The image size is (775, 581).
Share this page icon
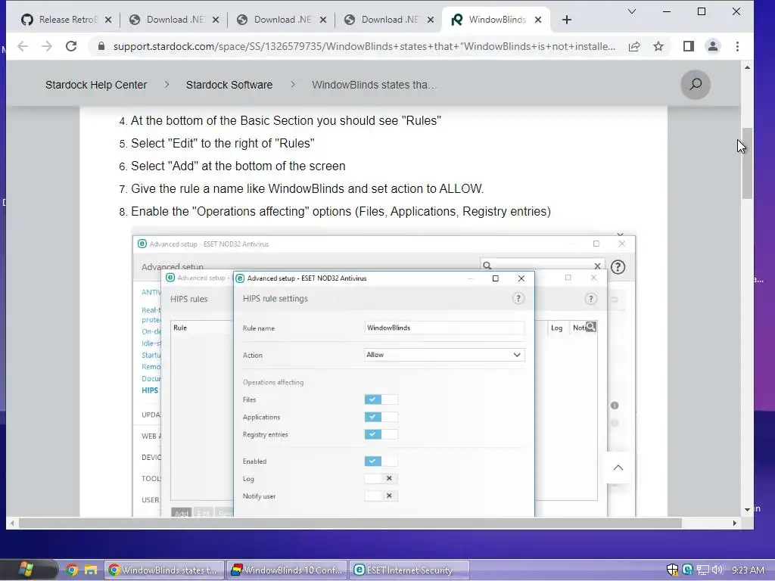point(634,46)
